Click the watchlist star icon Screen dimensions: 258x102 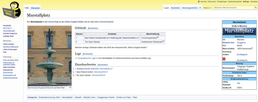point(200,7)
